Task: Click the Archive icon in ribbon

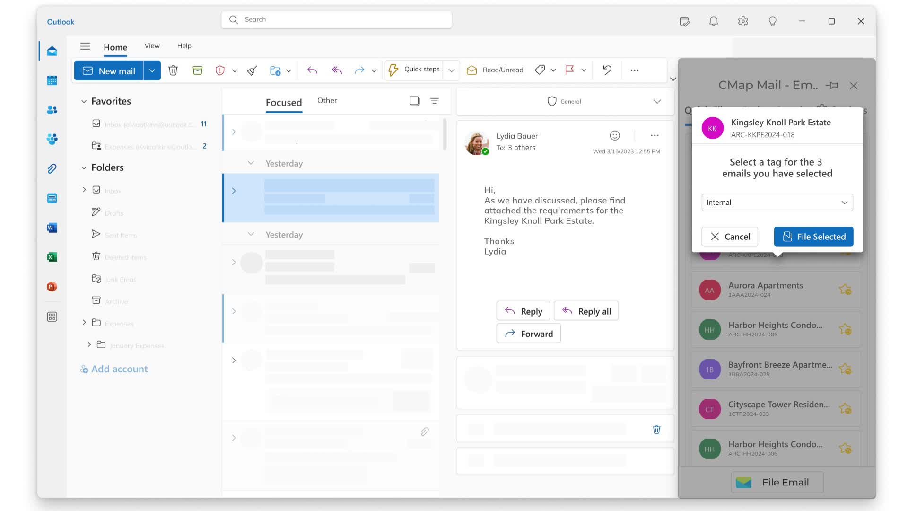Action: tap(198, 70)
